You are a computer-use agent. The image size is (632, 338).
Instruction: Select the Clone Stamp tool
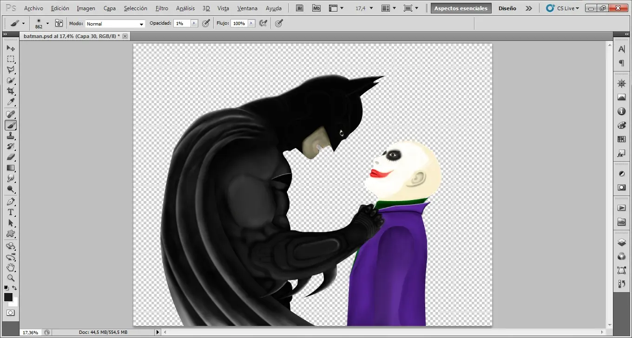click(x=11, y=136)
